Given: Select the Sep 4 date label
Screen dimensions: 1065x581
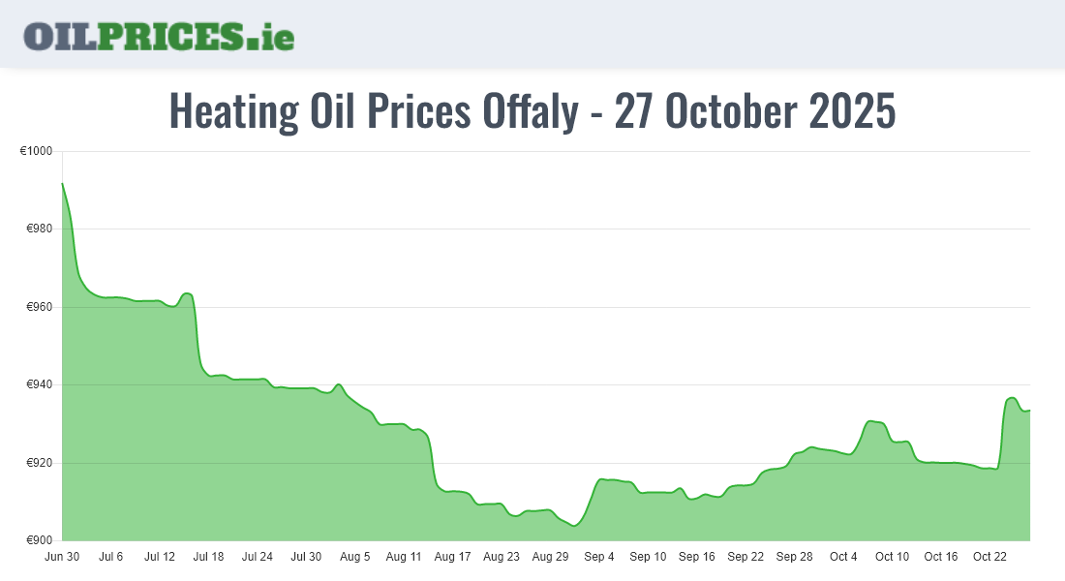Looking at the screenshot, I should click(x=599, y=557).
